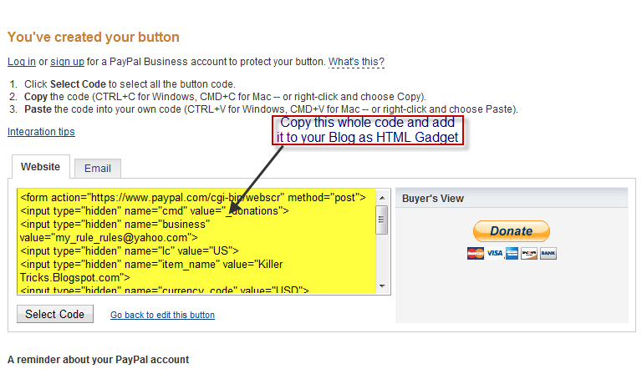Click the Log in link
The image size is (642, 369).
22,62
